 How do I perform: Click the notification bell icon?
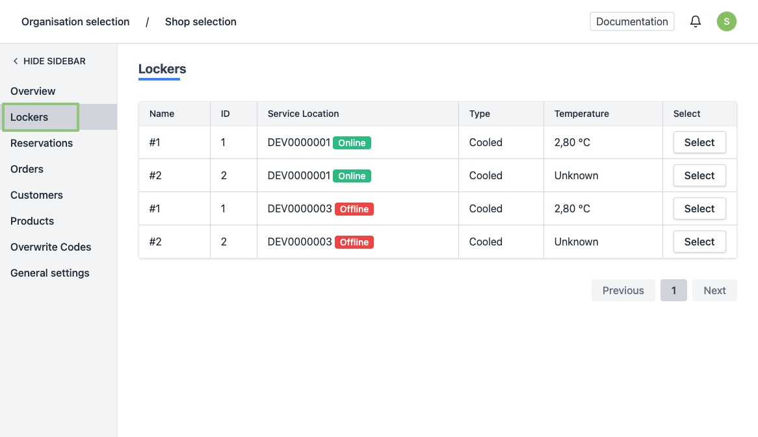click(x=696, y=21)
